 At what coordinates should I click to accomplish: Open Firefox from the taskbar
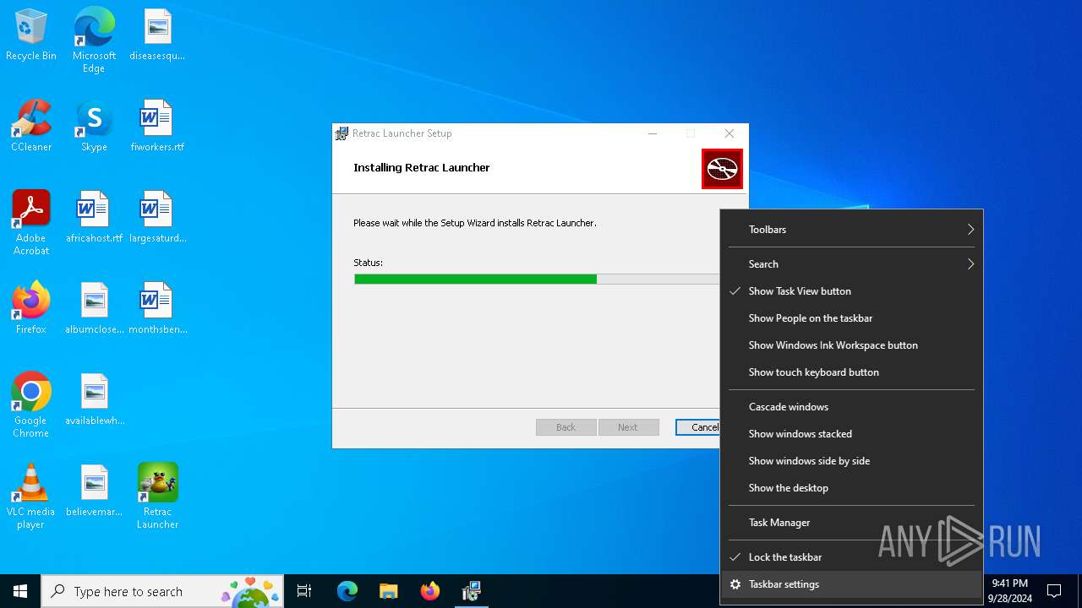click(429, 591)
